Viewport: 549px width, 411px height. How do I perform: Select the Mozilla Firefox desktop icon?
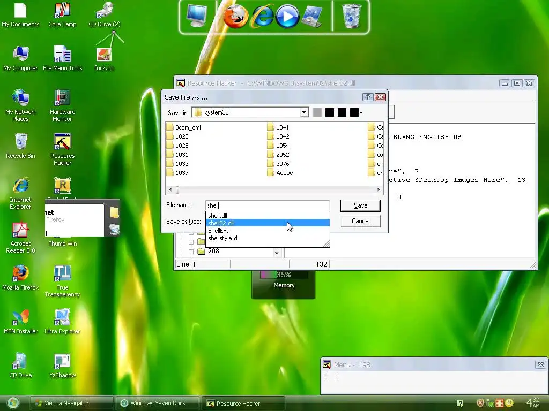click(20, 278)
